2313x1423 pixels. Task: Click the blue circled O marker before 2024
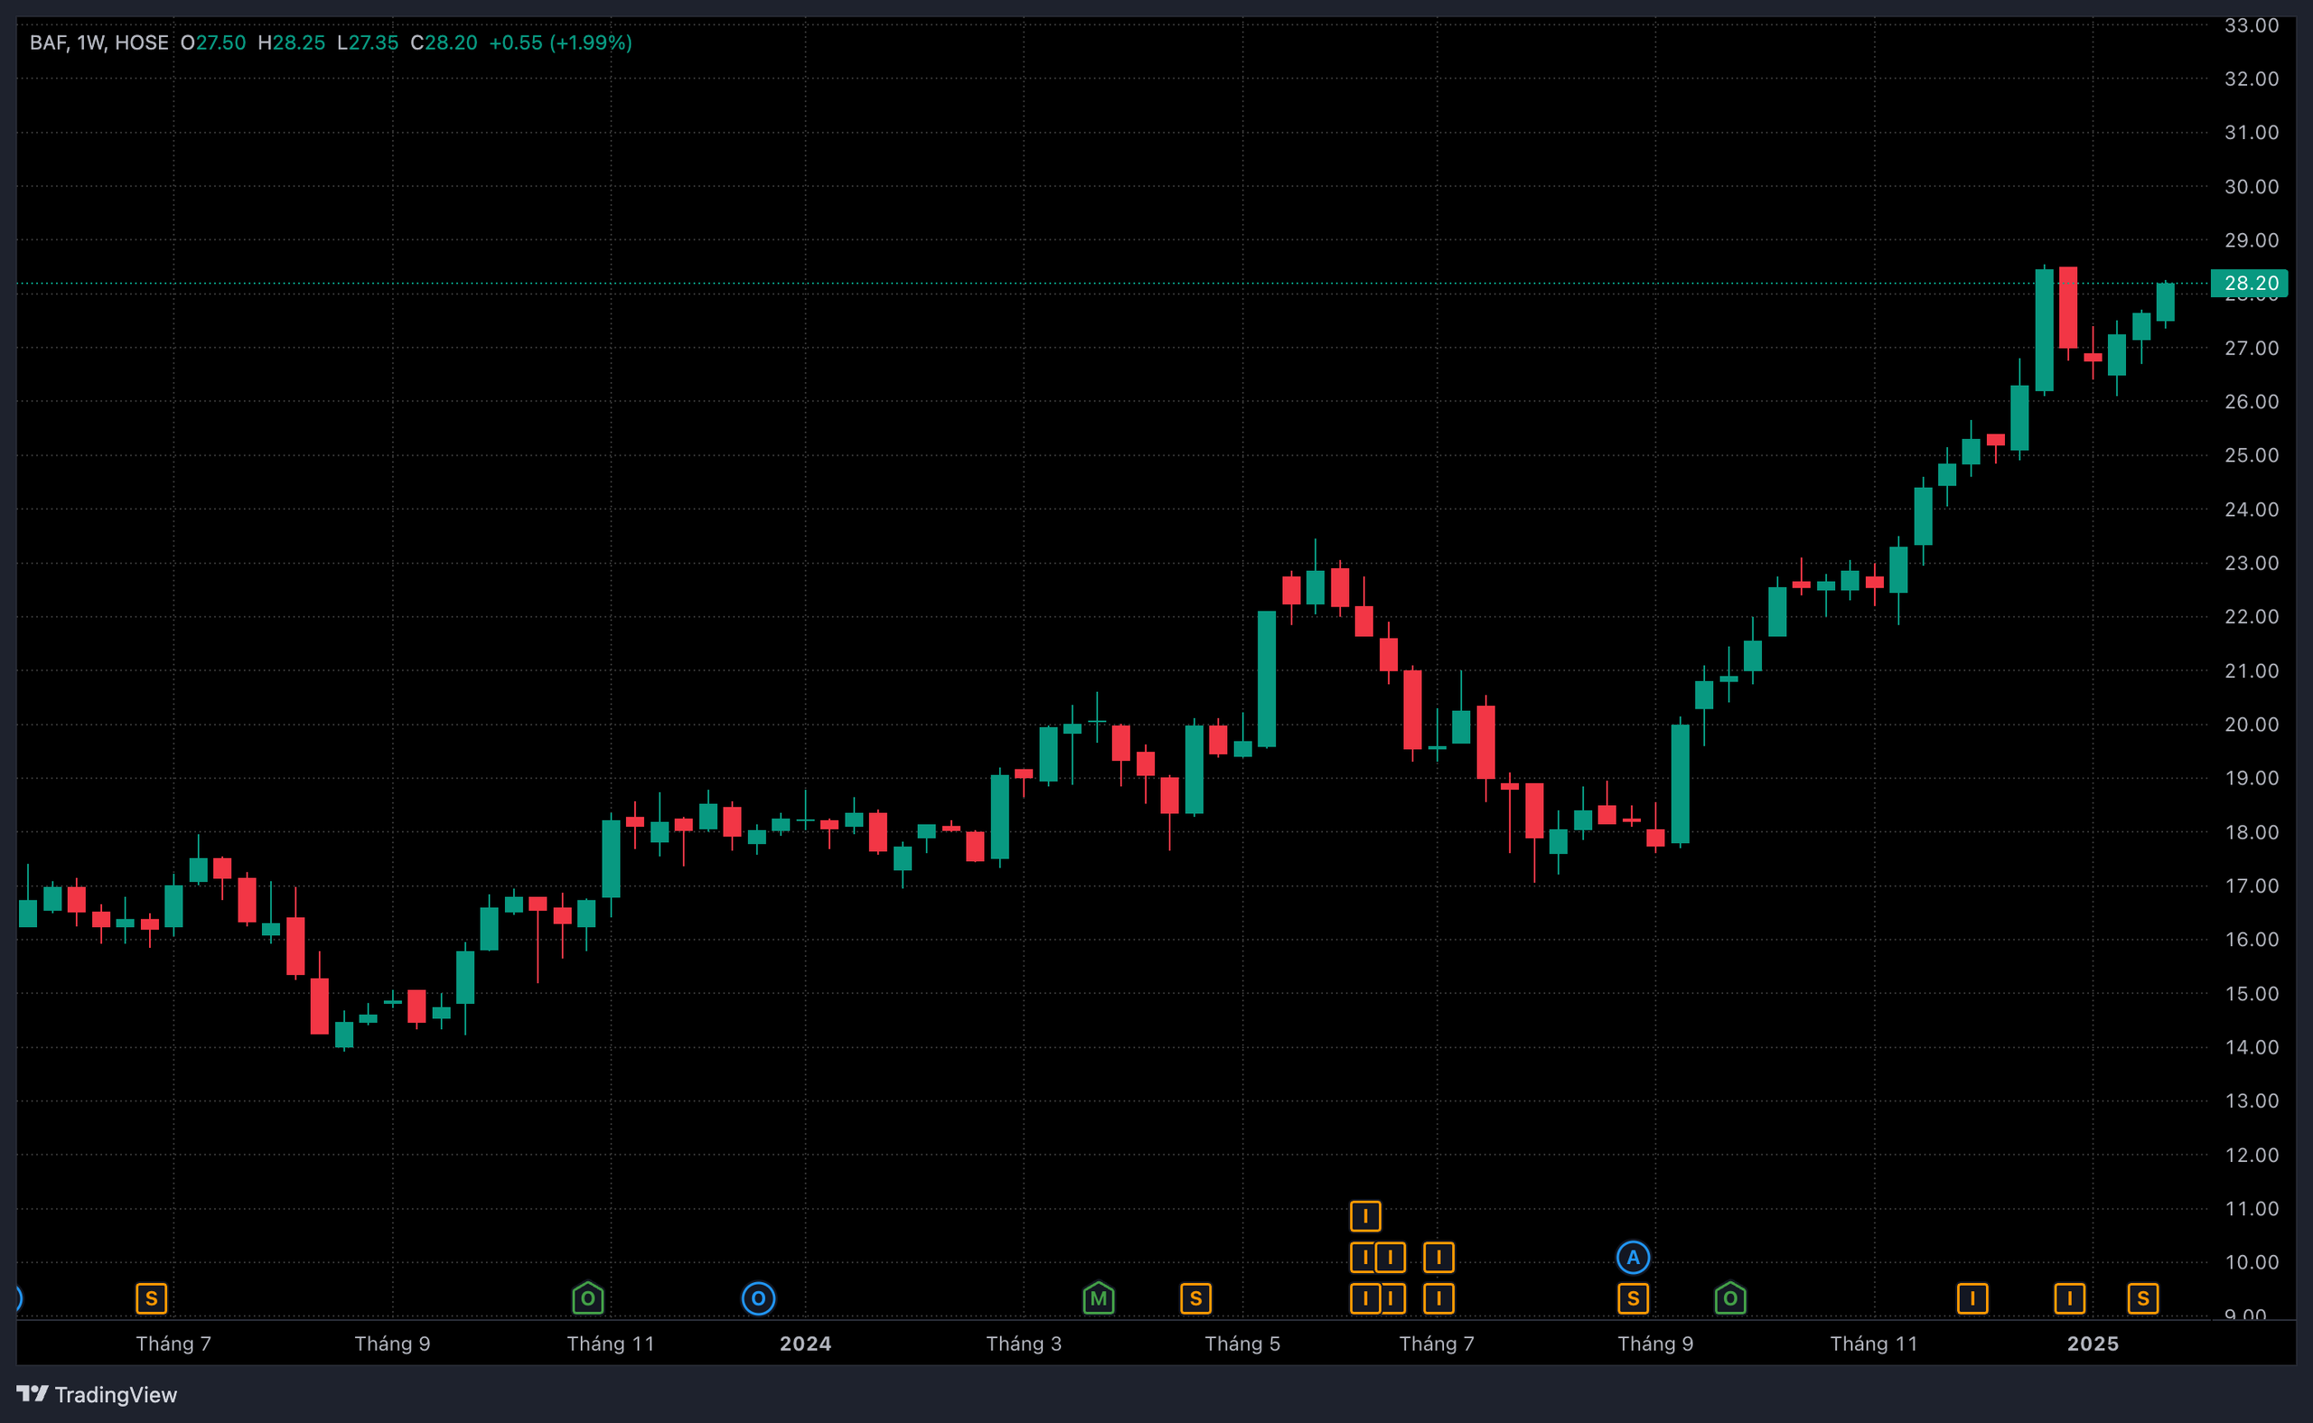point(758,1299)
